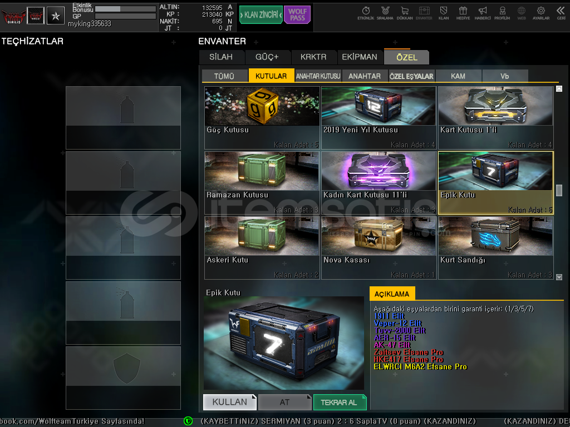Click the GP progress bar
Image resolution: width=570 pixels, height=427 pixels.
[x=125, y=16]
